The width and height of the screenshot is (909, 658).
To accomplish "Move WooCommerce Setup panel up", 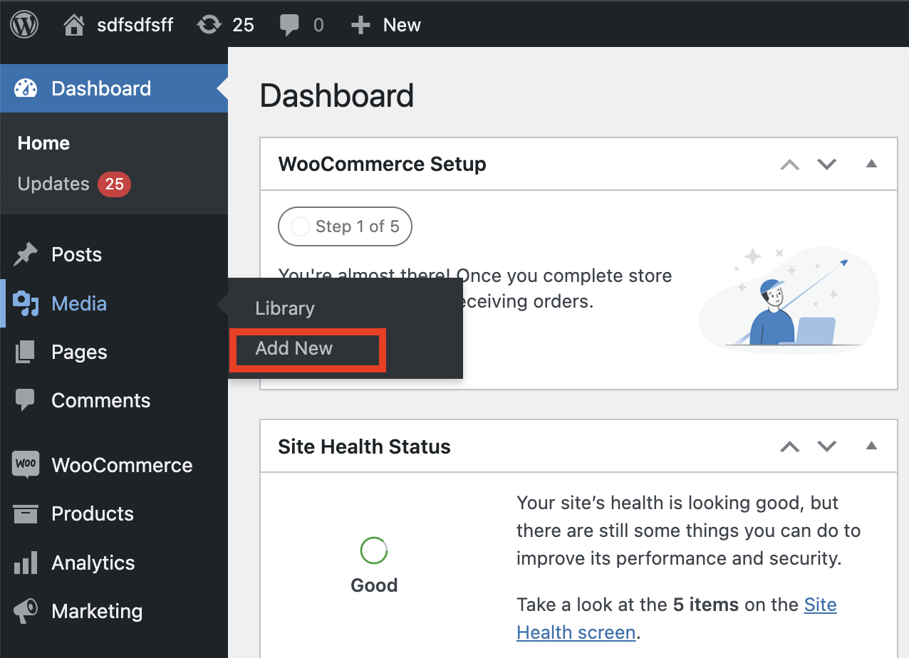I will 790,164.
